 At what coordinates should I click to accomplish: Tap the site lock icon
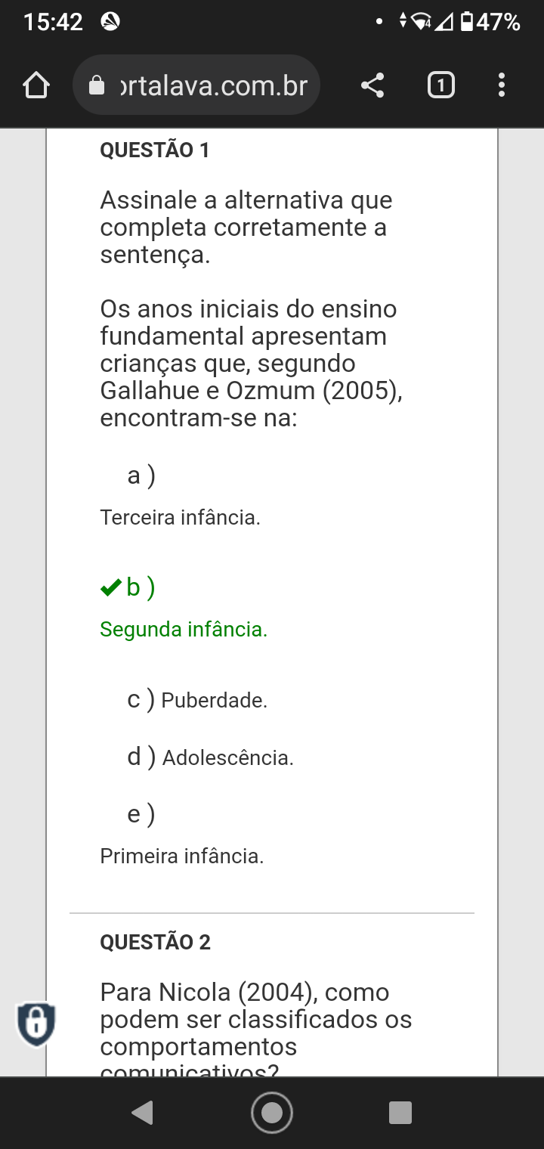[x=97, y=86]
